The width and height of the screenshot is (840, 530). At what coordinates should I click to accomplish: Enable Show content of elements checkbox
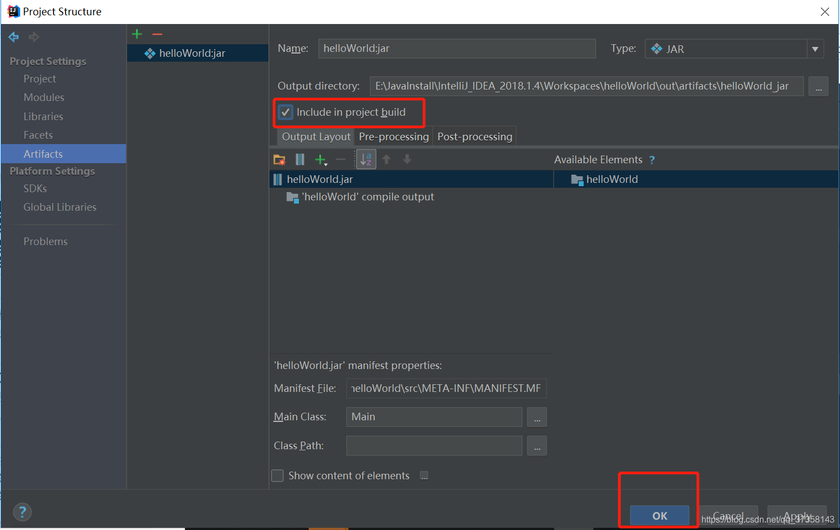278,475
